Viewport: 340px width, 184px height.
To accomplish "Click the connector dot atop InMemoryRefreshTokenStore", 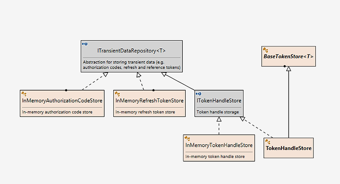I will coord(153,90).
